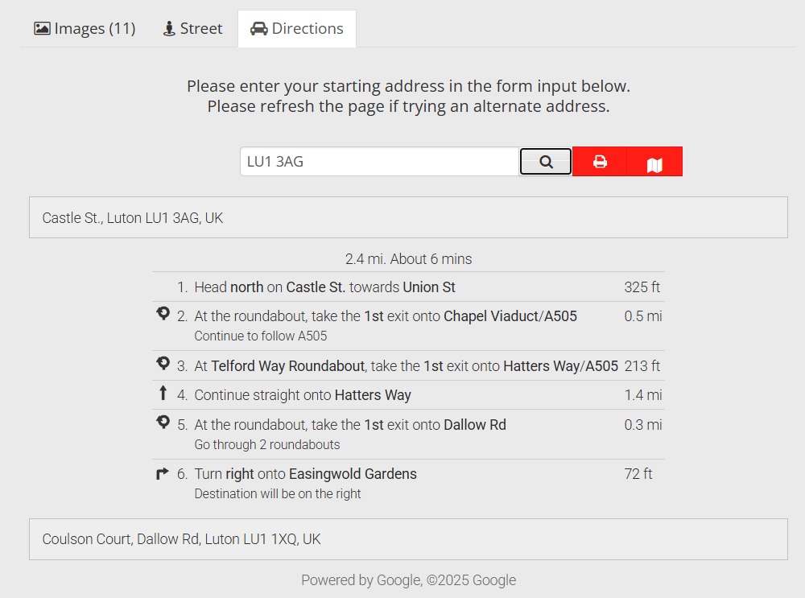The height and width of the screenshot is (598, 805).
Task: Click the Castle St. starting address box
Action: click(408, 217)
